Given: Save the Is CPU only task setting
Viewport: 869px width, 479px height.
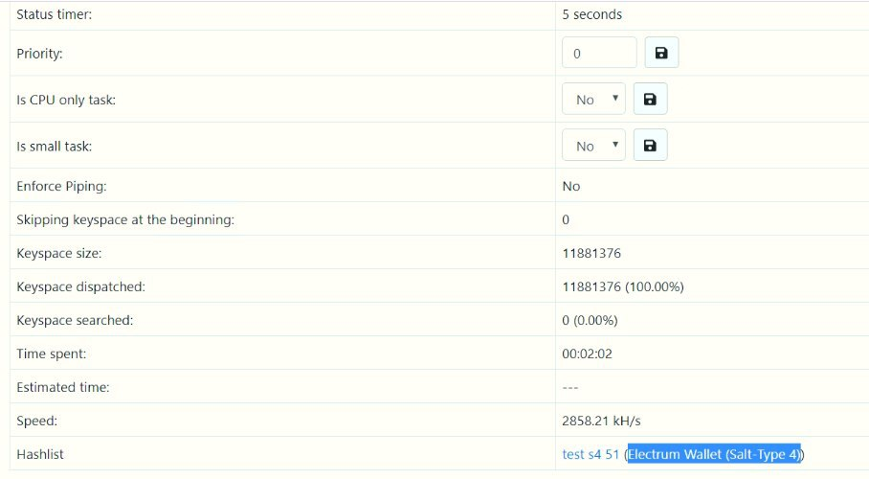Looking at the screenshot, I should (x=650, y=99).
